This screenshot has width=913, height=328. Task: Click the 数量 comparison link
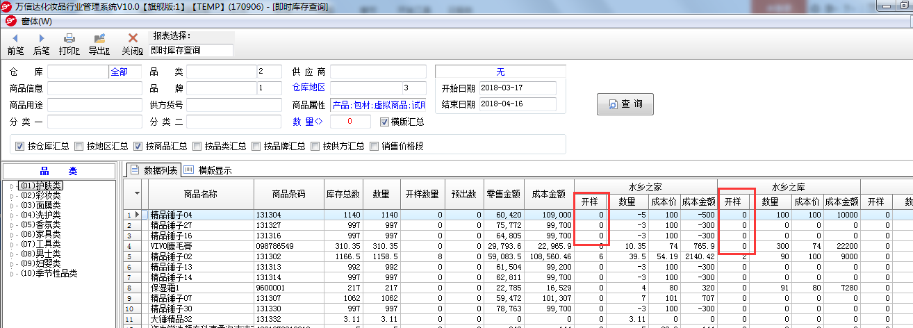(308, 122)
